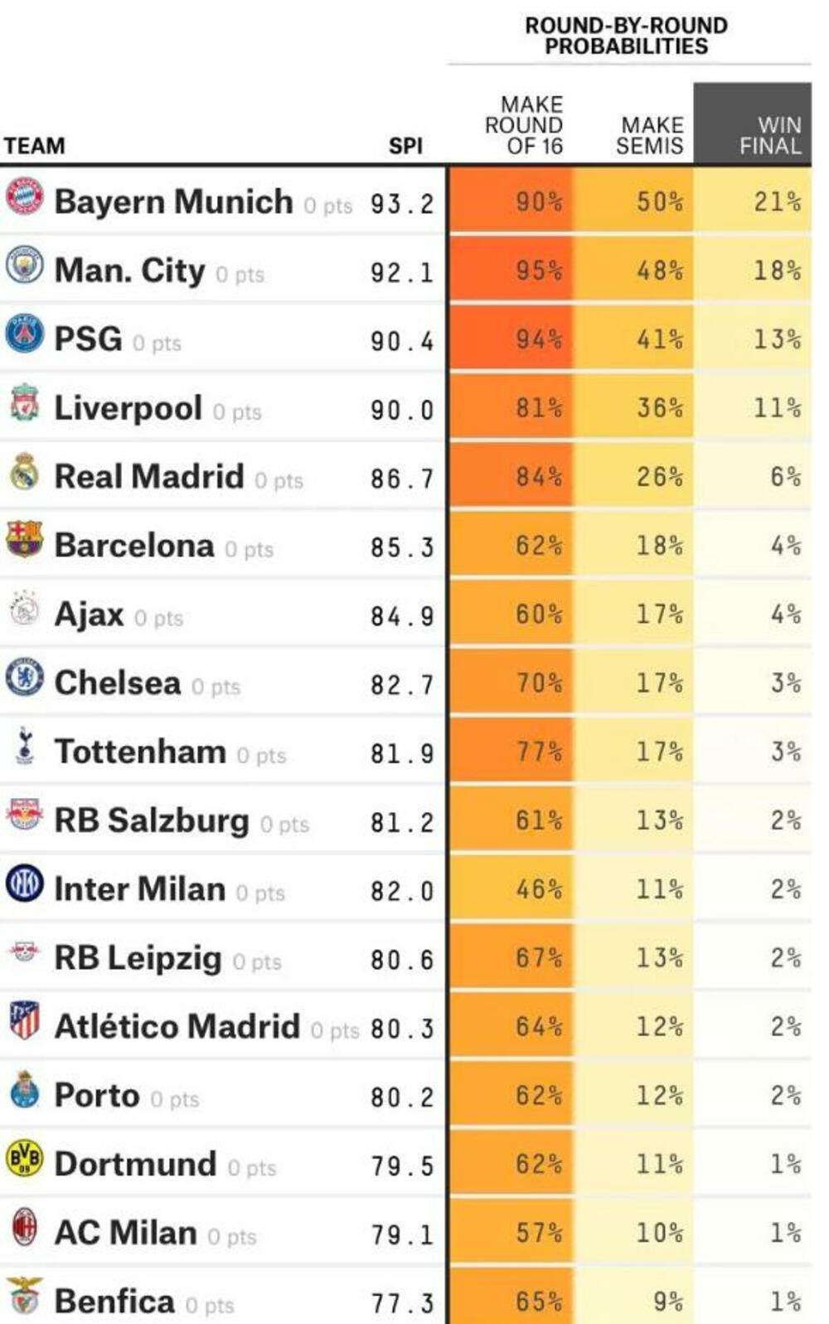Click the Liverpool club crest
Viewport: 829px width, 1324px height.
(x=25, y=403)
